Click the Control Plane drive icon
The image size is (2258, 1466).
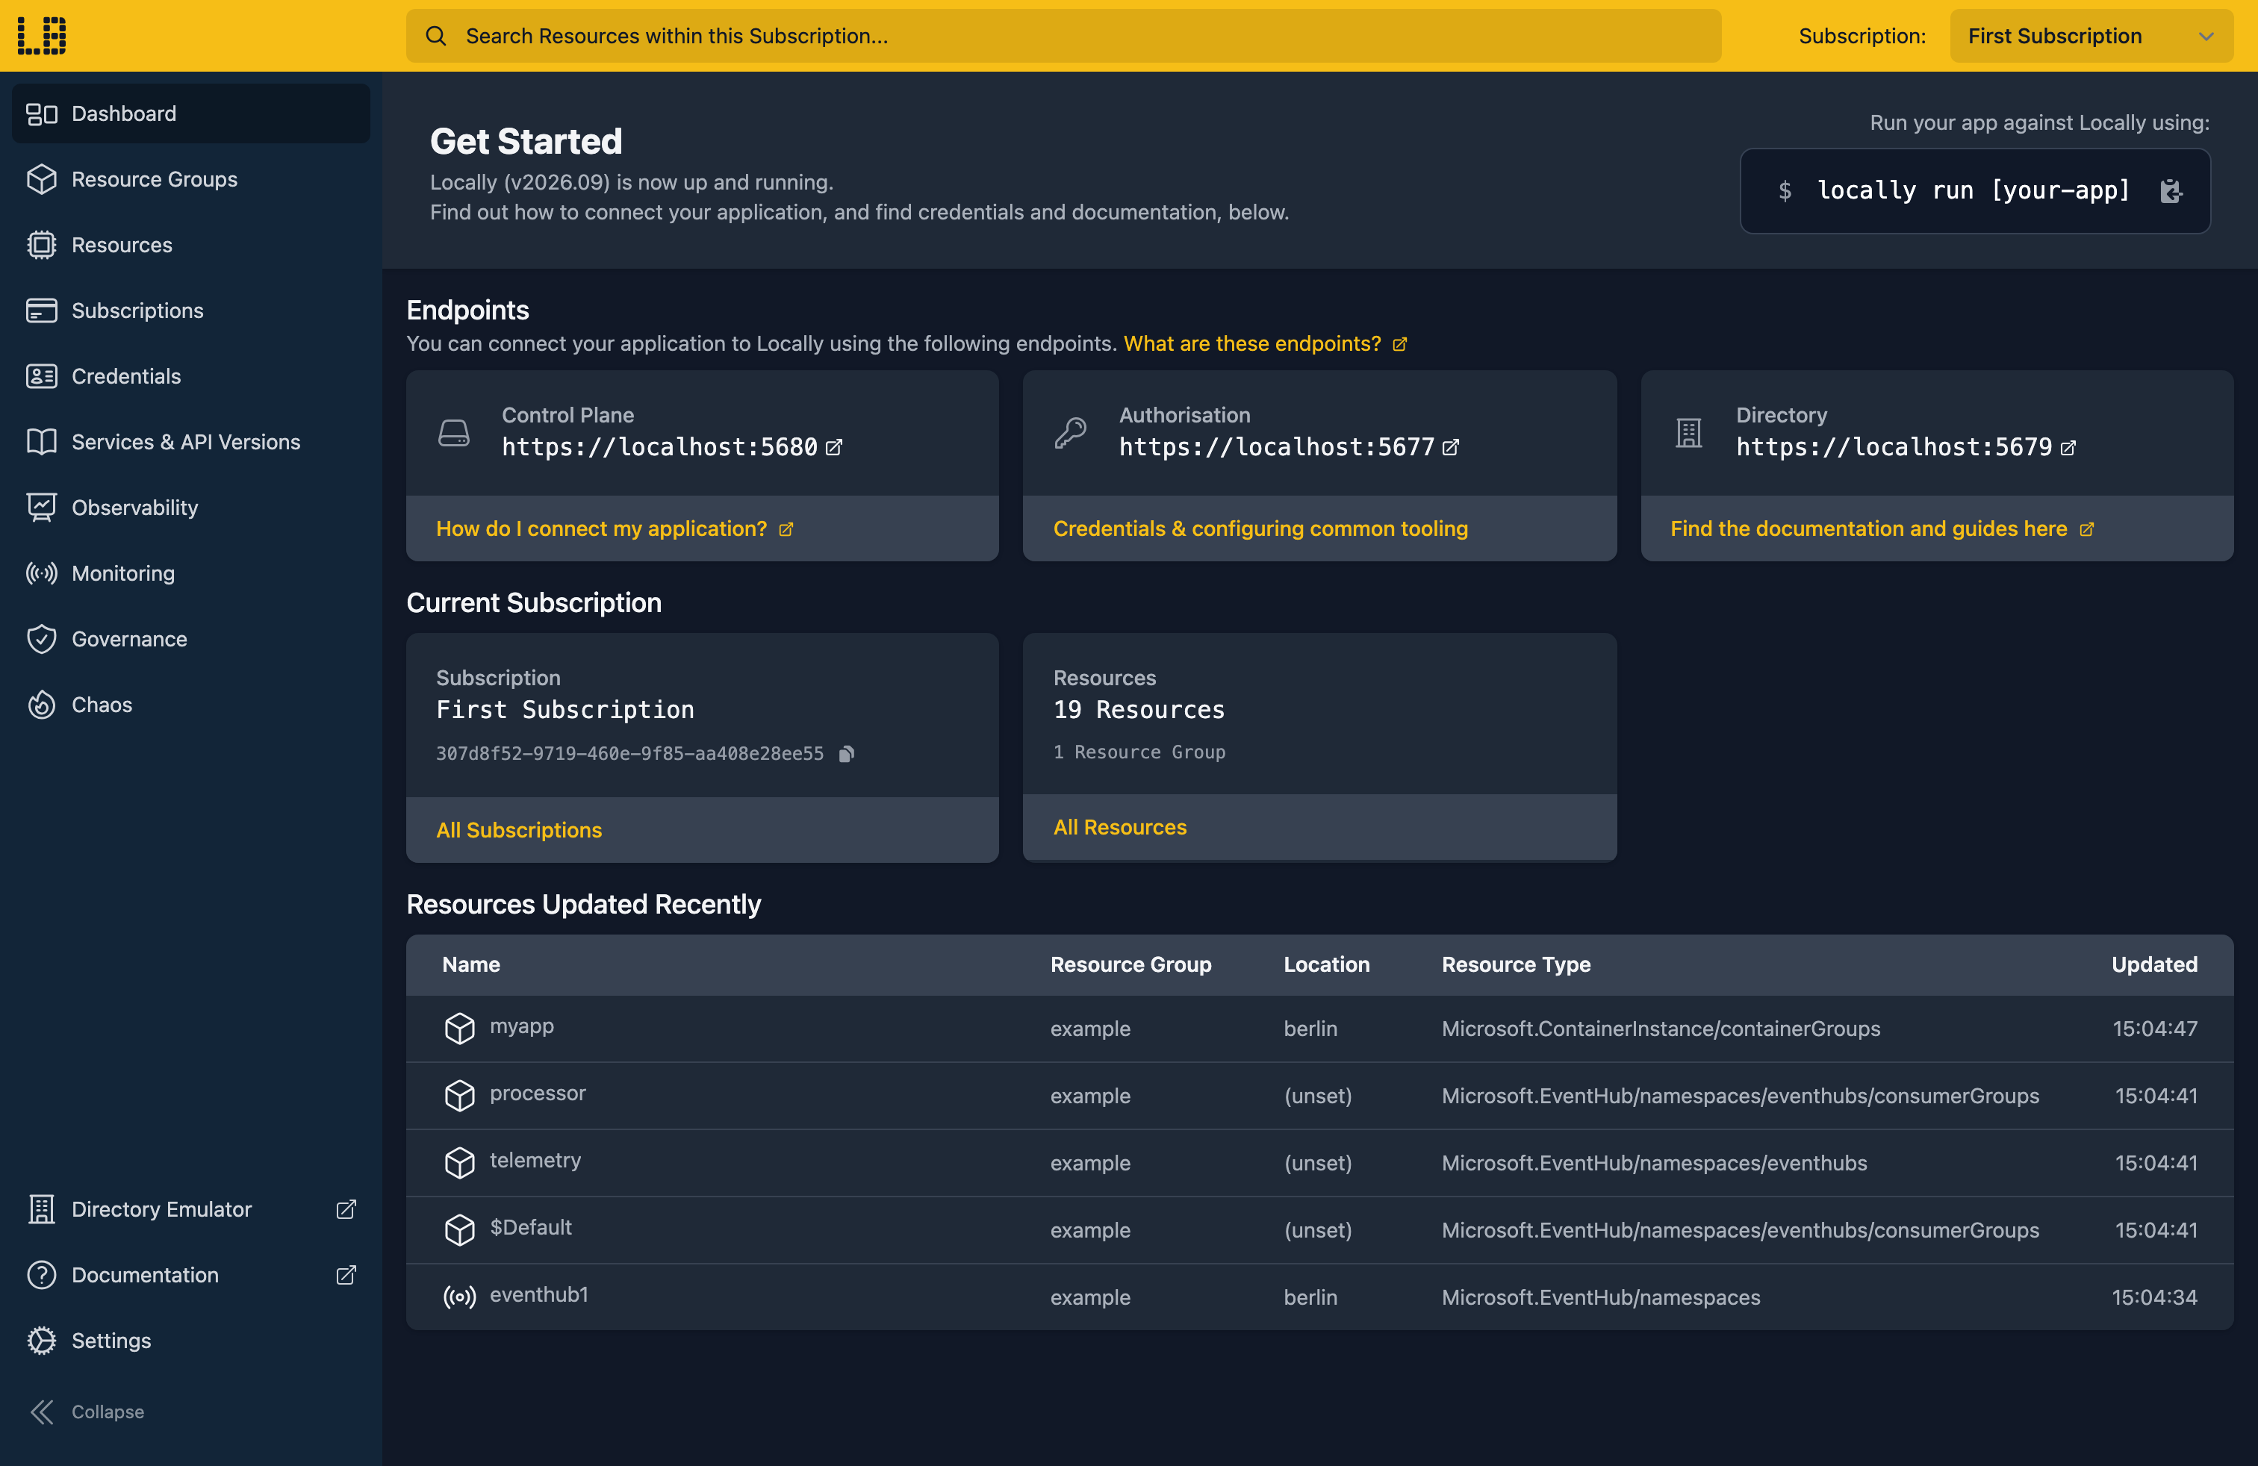453,432
